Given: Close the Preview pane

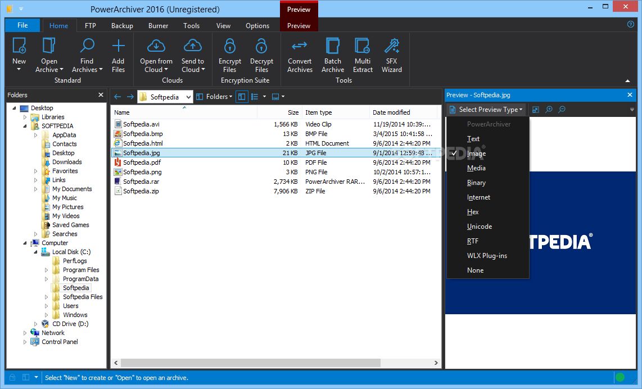Looking at the screenshot, I should point(630,94).
